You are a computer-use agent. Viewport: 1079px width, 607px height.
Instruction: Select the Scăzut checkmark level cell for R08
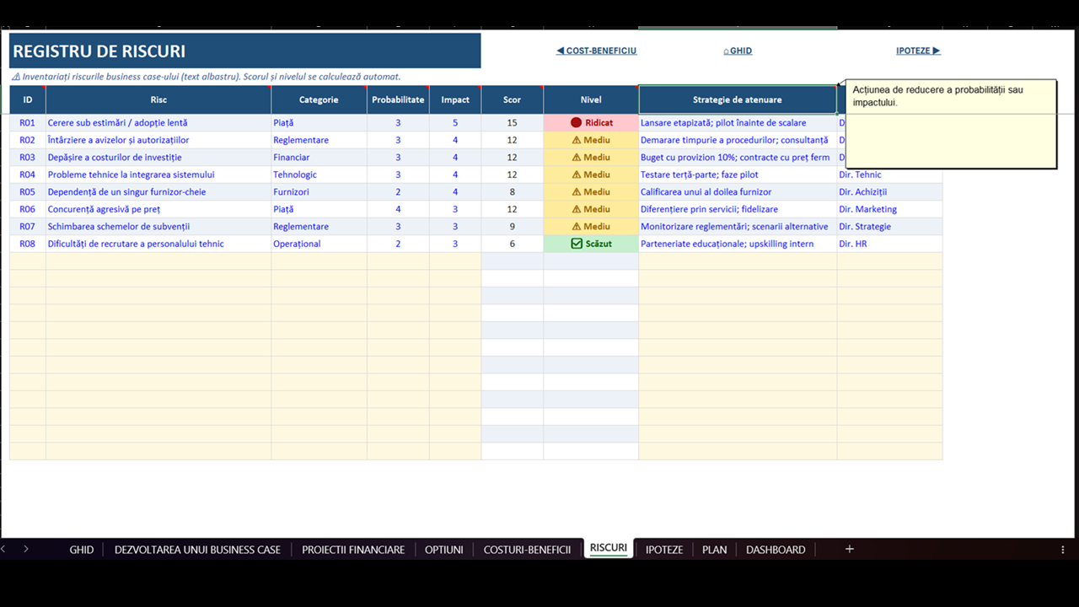coord(591,244)
